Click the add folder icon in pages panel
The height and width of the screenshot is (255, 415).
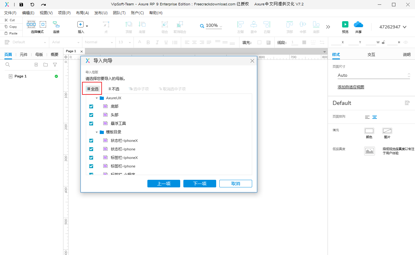tap(46, 64)
